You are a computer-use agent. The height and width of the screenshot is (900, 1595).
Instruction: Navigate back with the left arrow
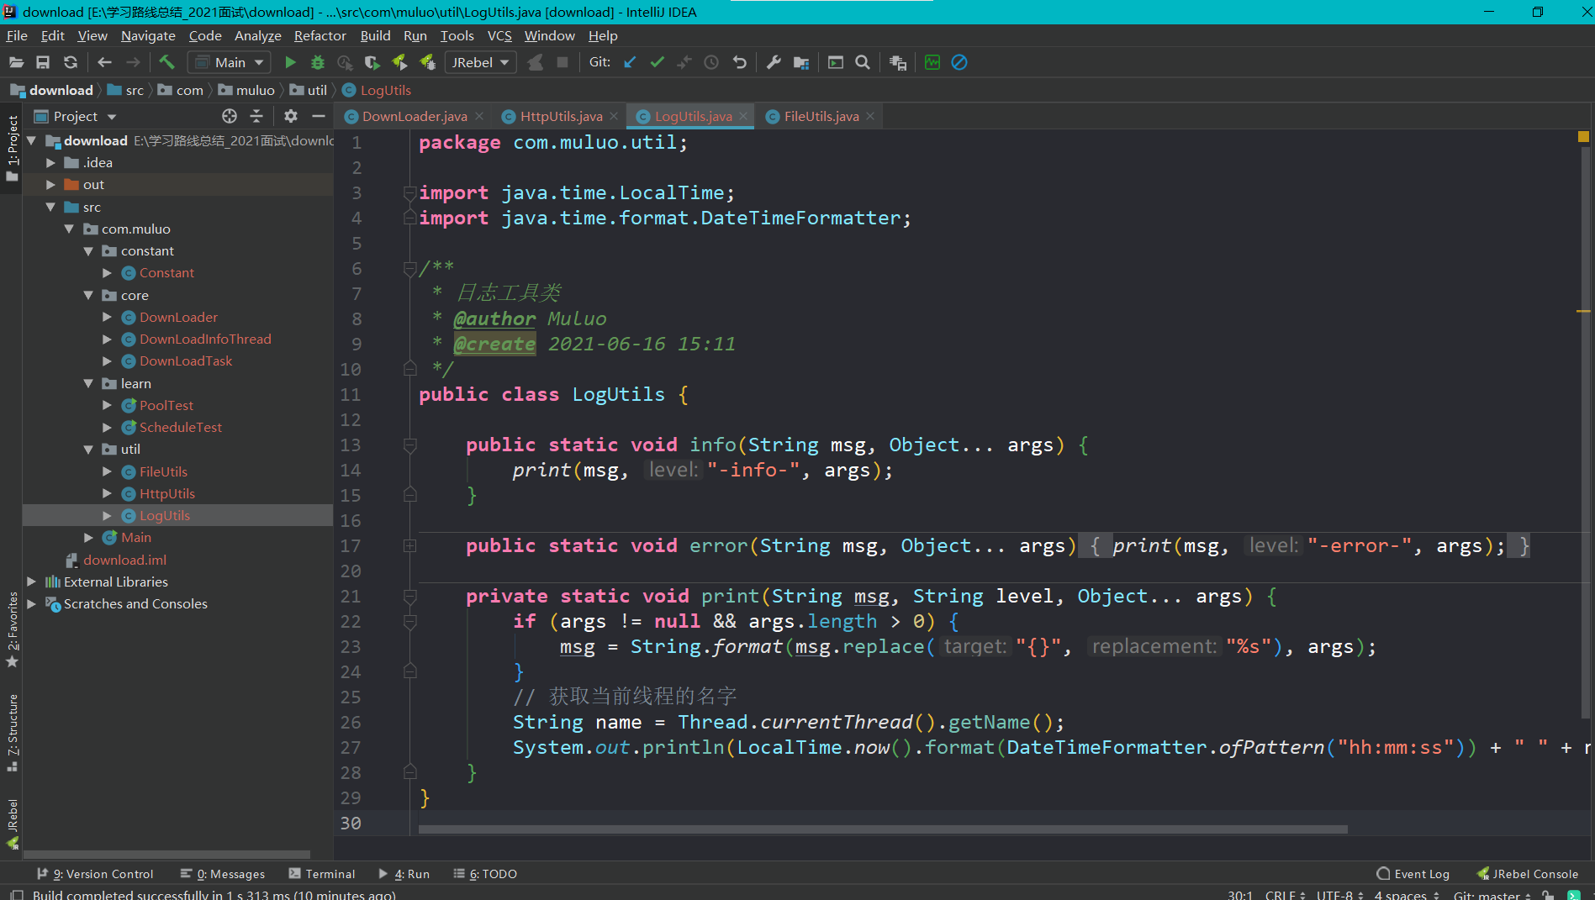pos(104,62)
